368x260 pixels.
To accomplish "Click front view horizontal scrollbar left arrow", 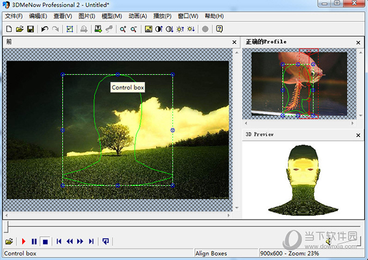I will pyautogui.click(x=6, y=215).
